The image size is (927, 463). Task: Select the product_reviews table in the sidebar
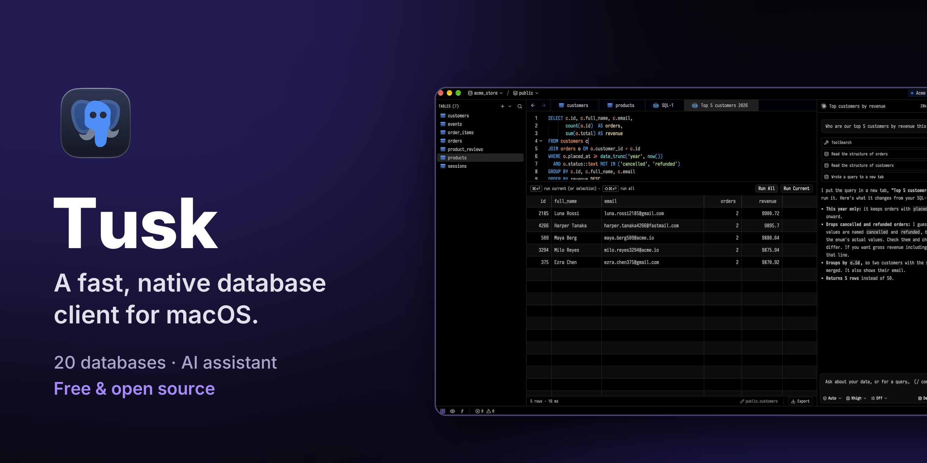(481, 149)
